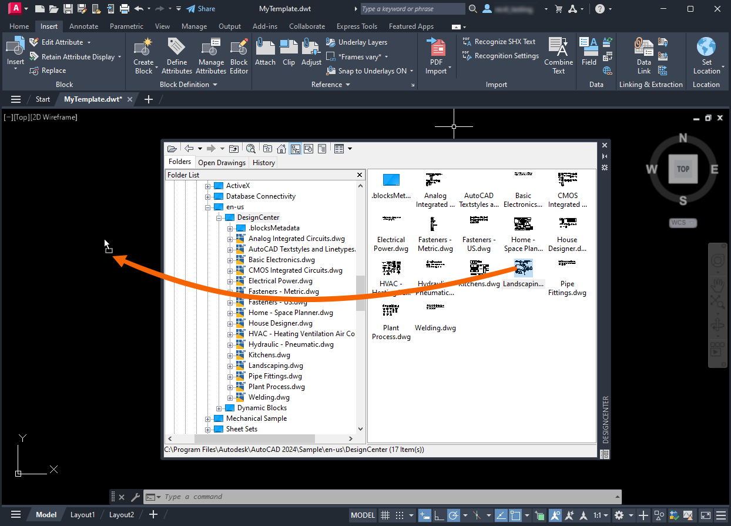Toggle the DesignCenter Tree View button
The height and width of the screenshot is (526, 731).
coord(295,149)
